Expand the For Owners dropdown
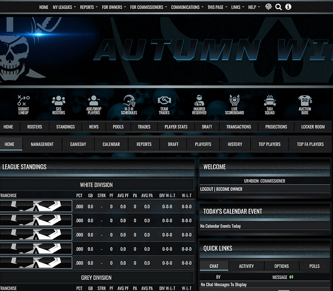 [x=114, y=7]
